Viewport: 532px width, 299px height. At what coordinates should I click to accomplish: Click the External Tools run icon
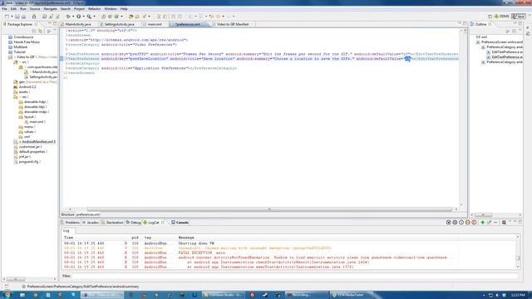tap(89, 17)
